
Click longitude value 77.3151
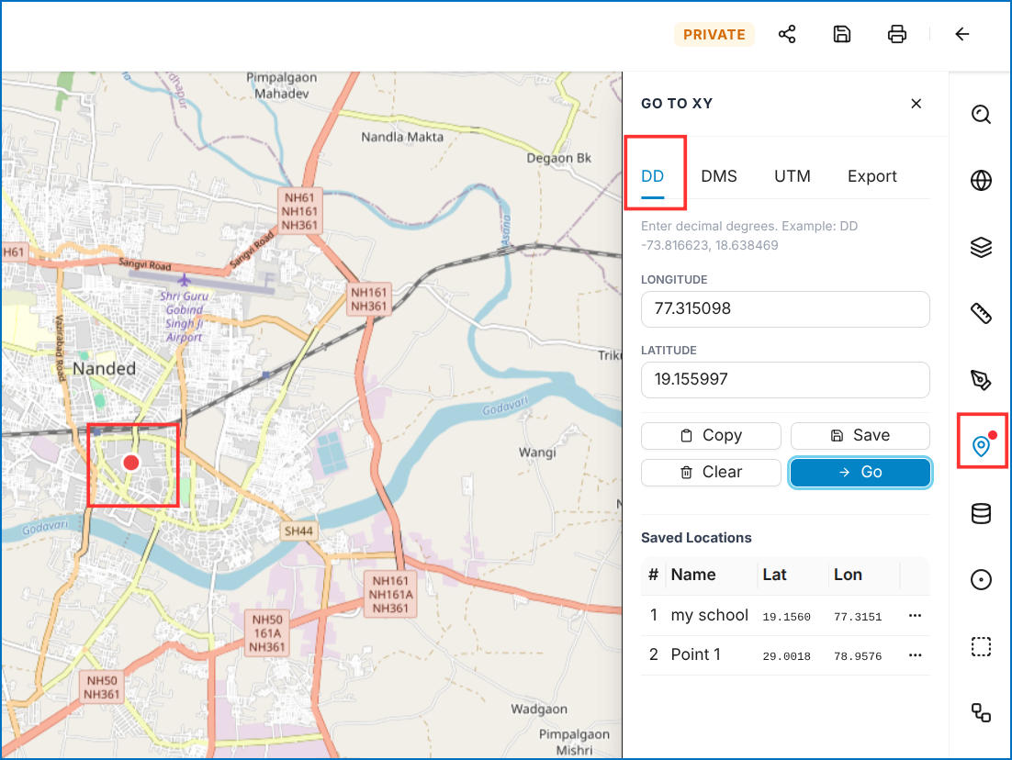click(x=857, y=617)
